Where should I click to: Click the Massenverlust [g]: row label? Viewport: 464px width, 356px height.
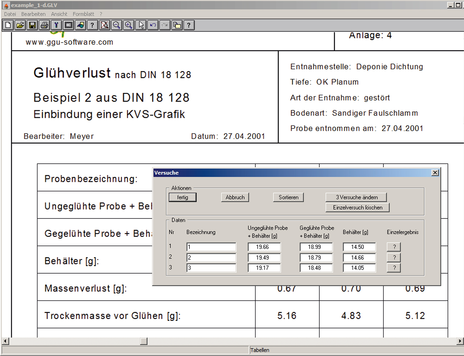pos(86,289)
